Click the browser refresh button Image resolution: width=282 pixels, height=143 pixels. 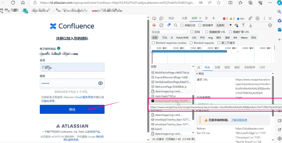[x=13, y=3]
